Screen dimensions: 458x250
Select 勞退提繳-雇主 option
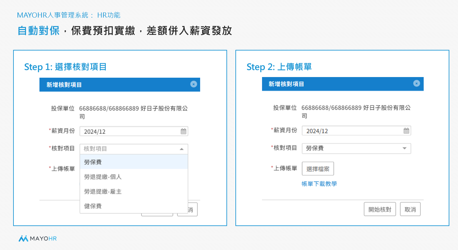tap(134, 191)
